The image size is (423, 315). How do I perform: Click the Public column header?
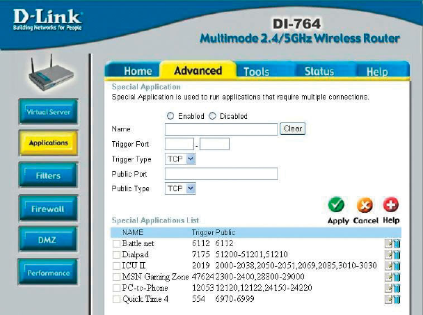[225, 232]
